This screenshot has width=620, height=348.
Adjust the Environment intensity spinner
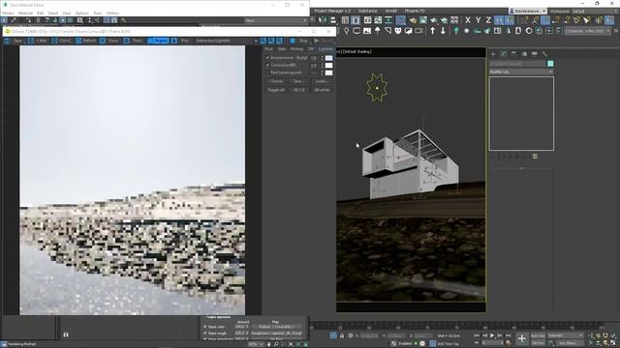322,58
